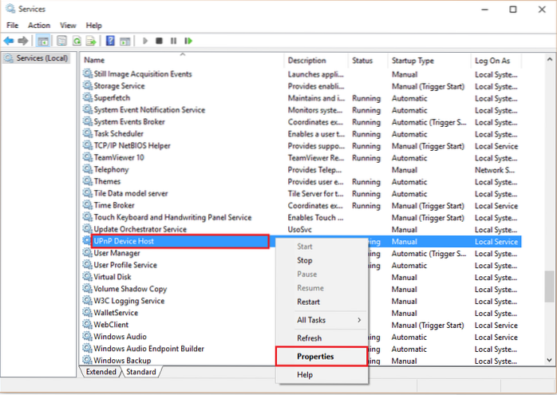Viewport: 557px width, 395px height.
Task: Click the Back arrow toolbar icon
Action: tap(9, 41)
